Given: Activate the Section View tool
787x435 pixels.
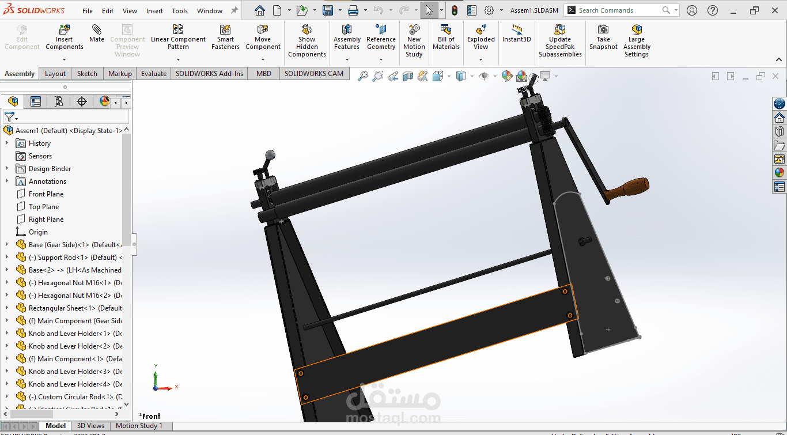Looking at the screenshot, I should [408, 76].
